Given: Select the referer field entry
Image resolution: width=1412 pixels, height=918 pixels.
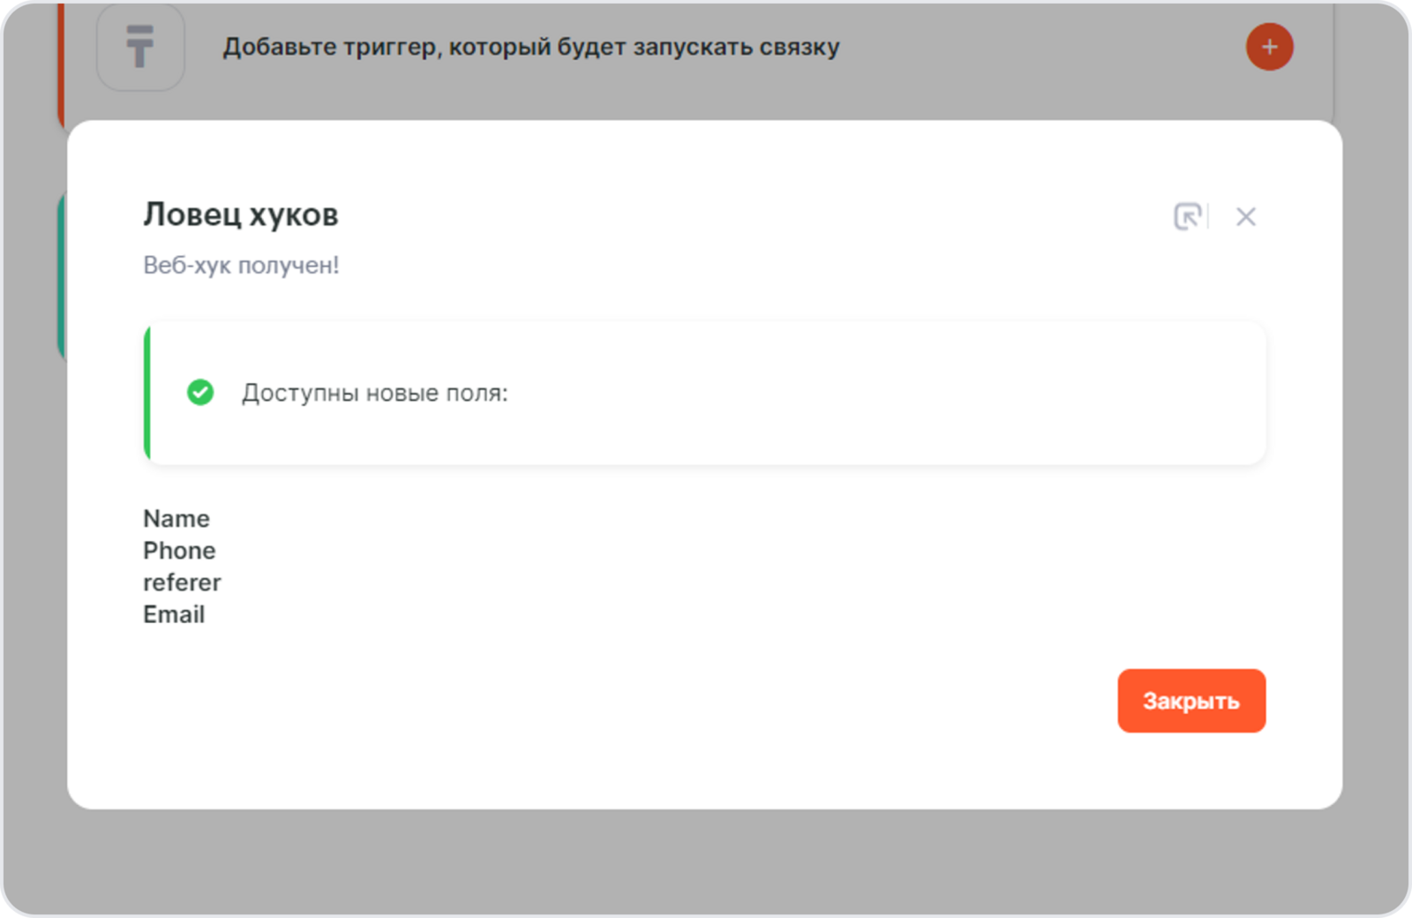Looking at the screenshot, I should pos(182,583).
